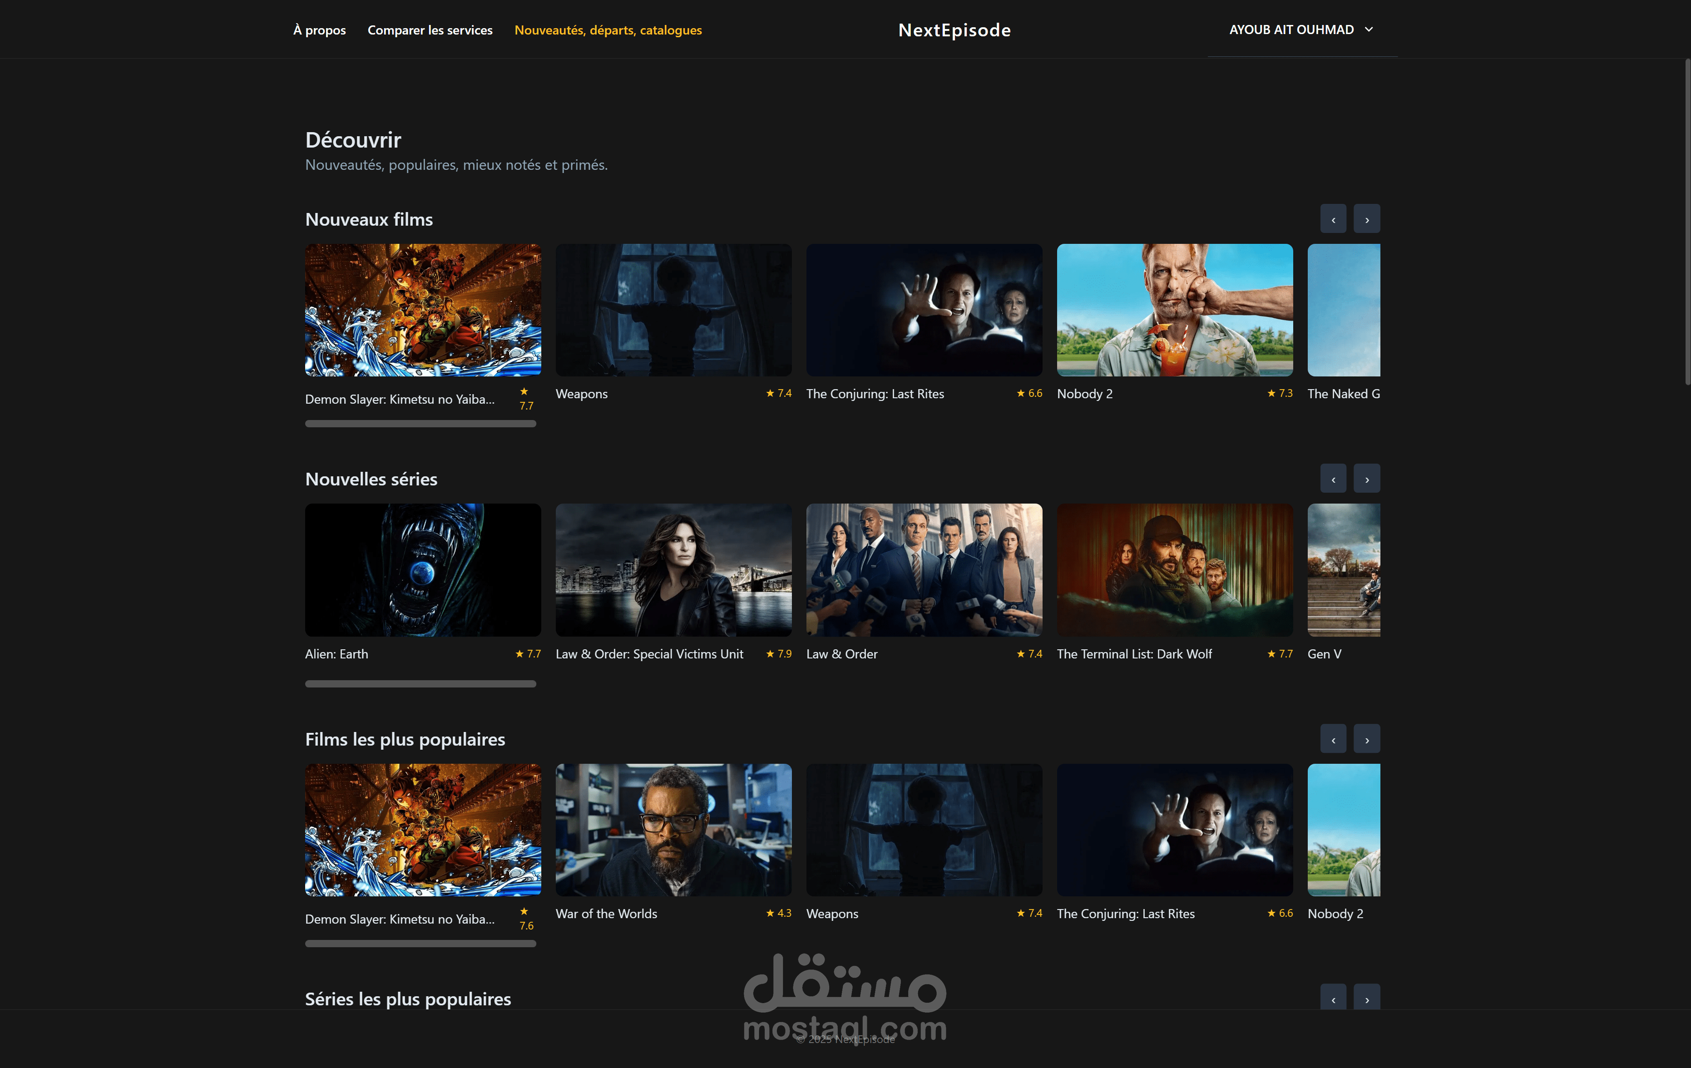Previous arrow for Séries les plus populaires

click(x=1333, y=997)
